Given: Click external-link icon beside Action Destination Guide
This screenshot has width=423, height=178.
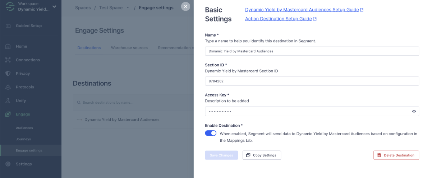Looking at the screenshot, I should pos(315,19).
